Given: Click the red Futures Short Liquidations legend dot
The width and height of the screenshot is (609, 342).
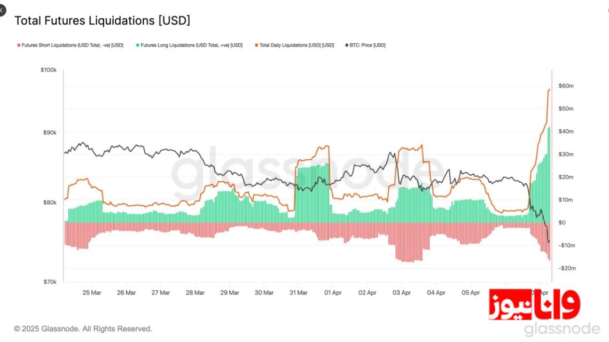Looking at the screenshot, I should tap(19, 45).
